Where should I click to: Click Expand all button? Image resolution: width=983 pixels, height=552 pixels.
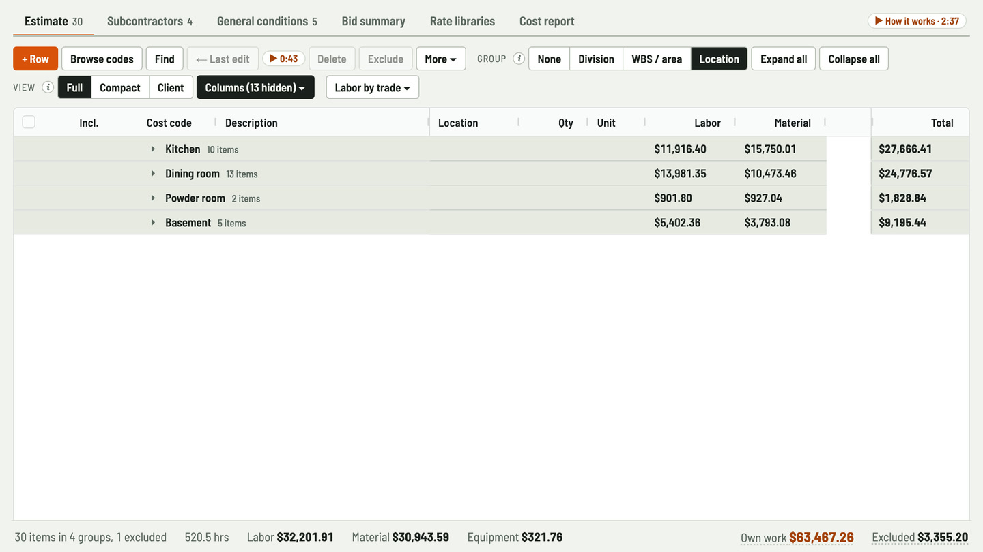point(784,59)
